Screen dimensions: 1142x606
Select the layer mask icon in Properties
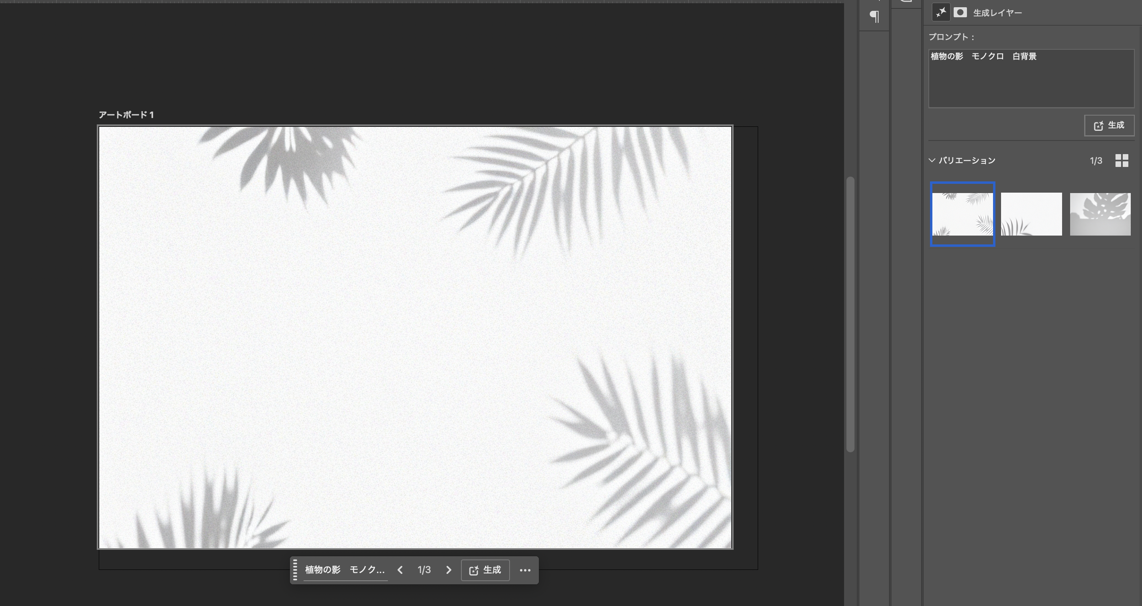pos(960,12)
